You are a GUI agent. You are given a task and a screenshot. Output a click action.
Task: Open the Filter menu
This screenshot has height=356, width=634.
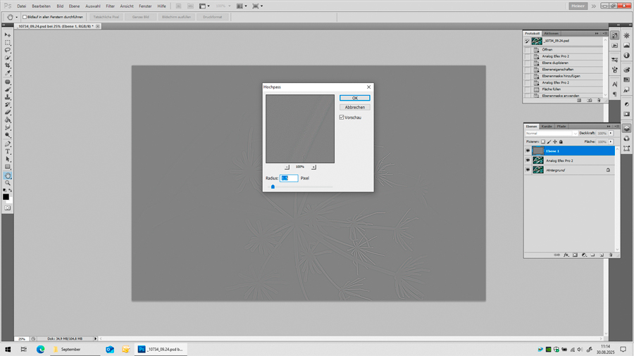[110, 6]
